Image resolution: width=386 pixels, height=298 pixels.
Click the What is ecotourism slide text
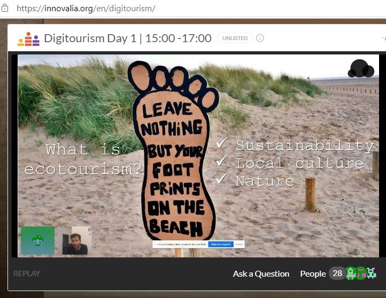[84, 159]
